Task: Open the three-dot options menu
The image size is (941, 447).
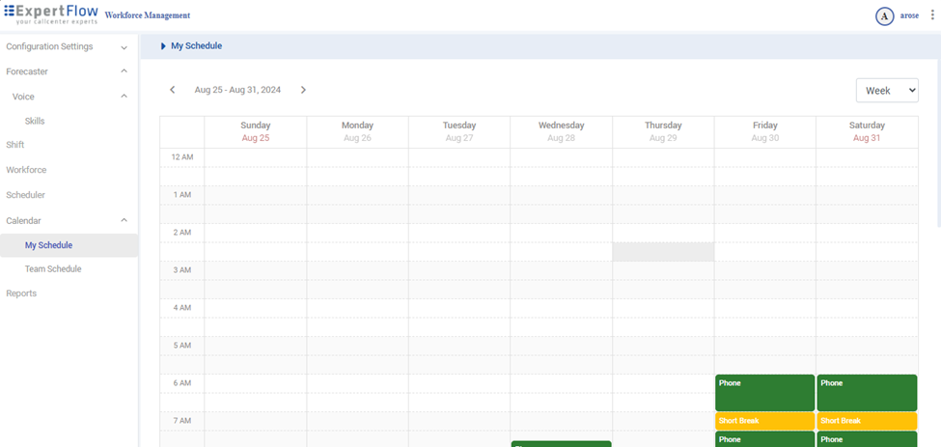Action: click(x=932, y=15)
